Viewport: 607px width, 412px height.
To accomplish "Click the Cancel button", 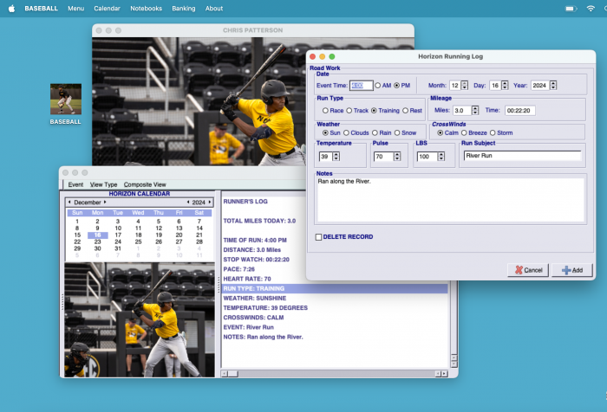I will pos(527,270).
